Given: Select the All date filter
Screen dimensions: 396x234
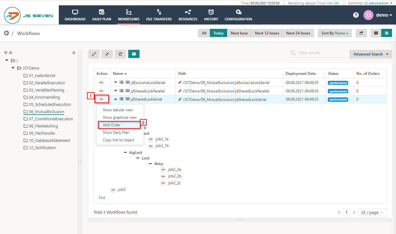Looking at the screenshot, I should tap(204, 33).
